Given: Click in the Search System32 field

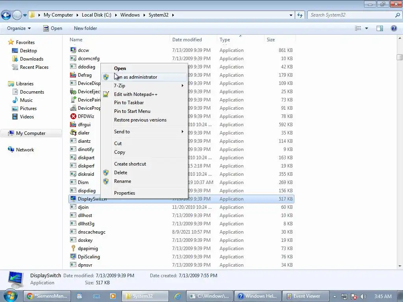Looking at the screenshot, I should [x=351, y=15].
